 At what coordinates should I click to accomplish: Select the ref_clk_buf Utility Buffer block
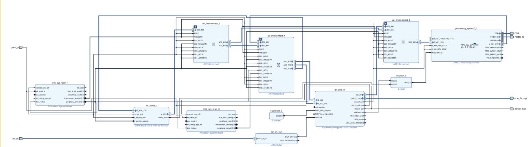click(277, 138)
